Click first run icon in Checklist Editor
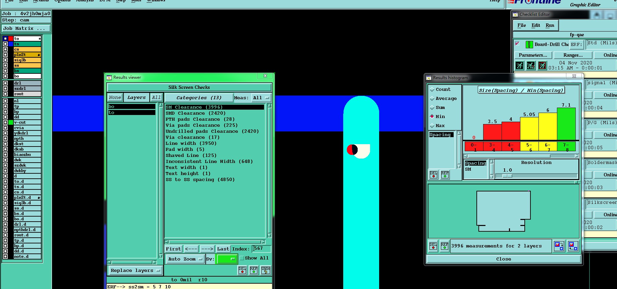617x289 pixels. 519,65
